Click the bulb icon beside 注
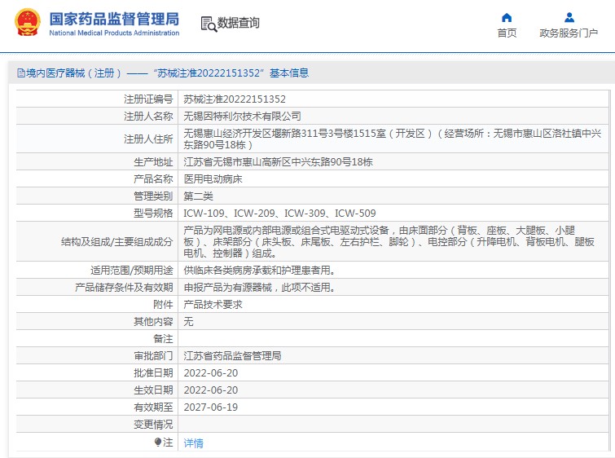 click(158, 443)
